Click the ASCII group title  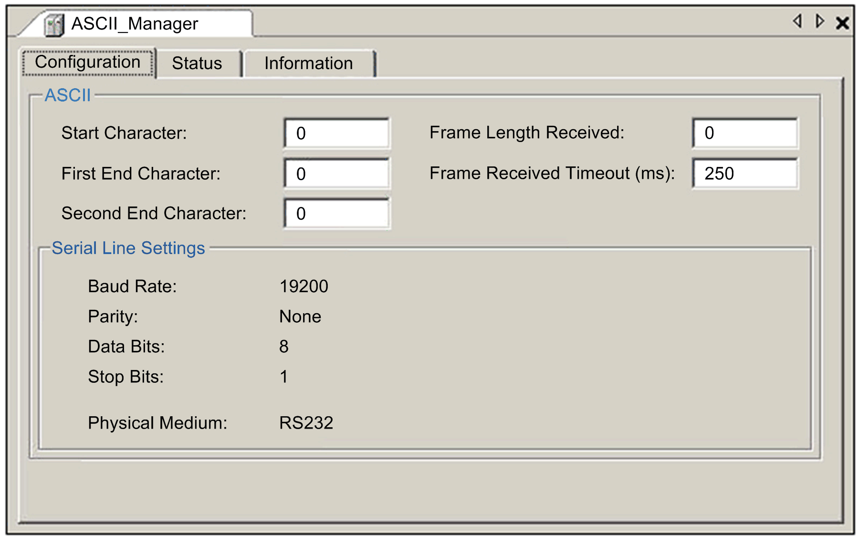click(x=68, y=95)
